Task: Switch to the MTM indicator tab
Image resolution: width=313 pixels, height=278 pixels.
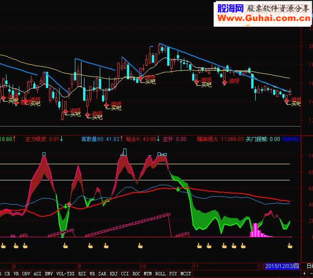Action: click(x=148, y=274)
